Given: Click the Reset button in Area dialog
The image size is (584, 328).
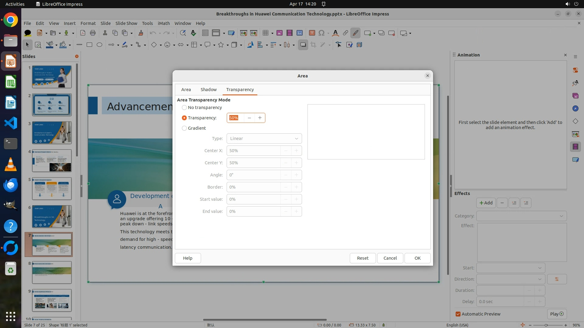Looking at the screenshot, I should (x=363, y=258).
